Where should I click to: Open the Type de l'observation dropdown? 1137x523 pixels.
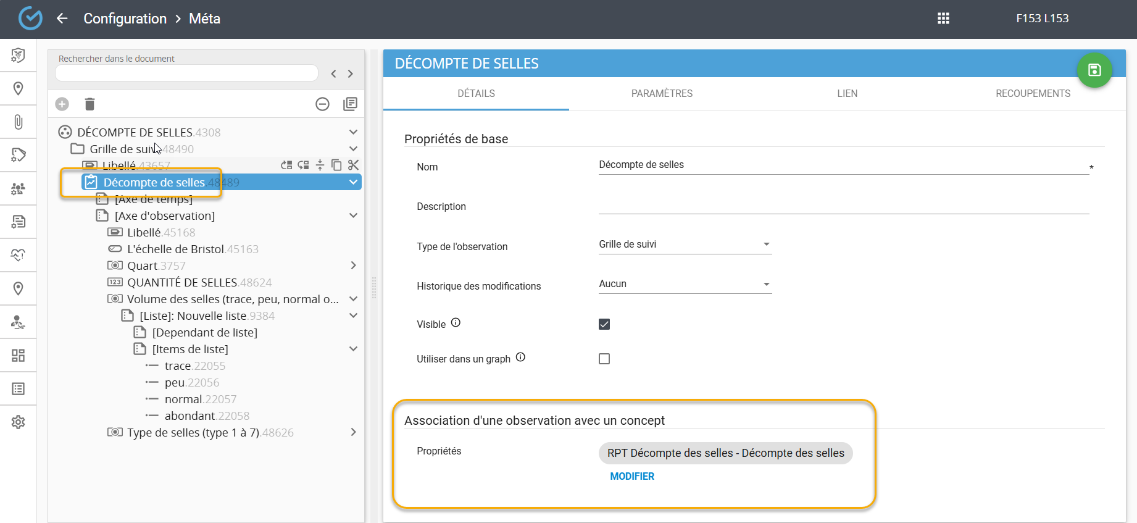(x=685, y=245)
